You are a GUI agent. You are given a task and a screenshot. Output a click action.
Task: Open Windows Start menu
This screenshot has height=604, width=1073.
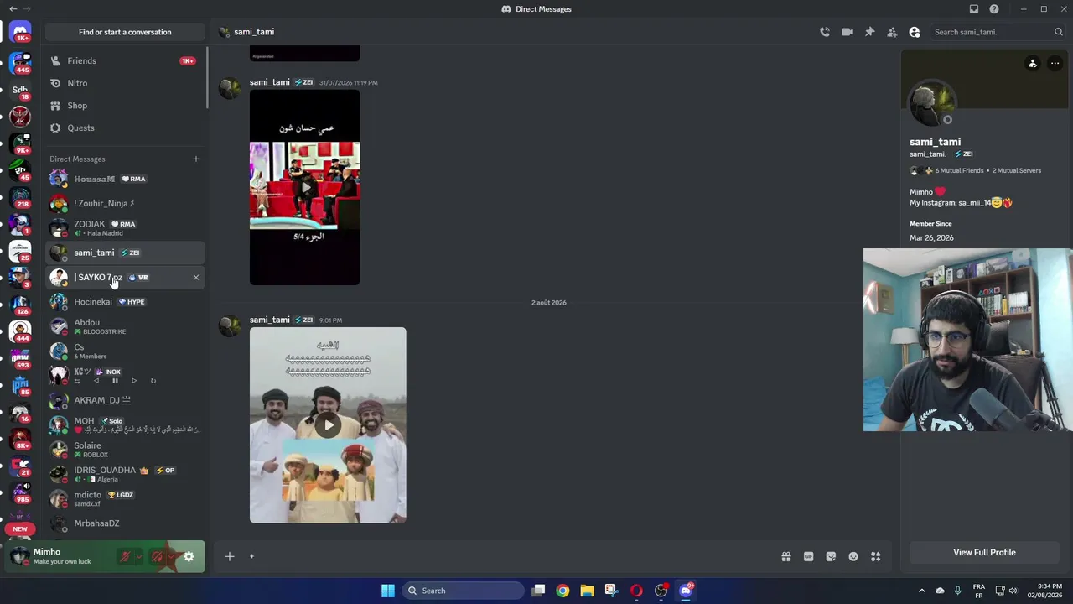(388, 591)
